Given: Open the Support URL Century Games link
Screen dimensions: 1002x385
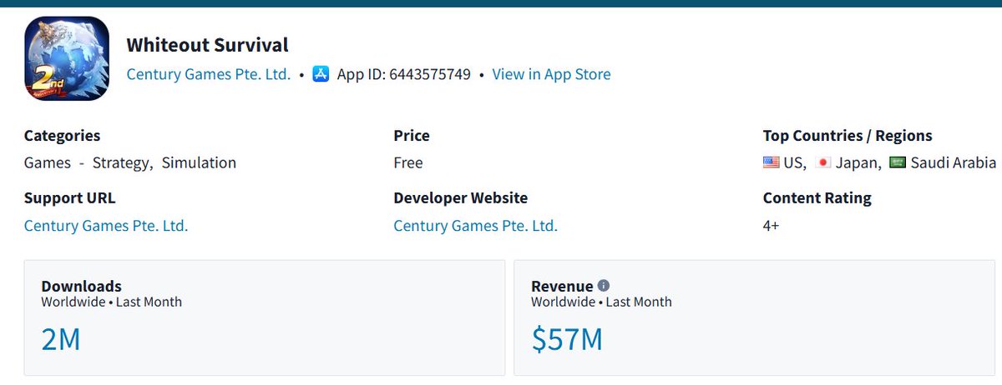Looking at the screenshot, I should [x=106, y=226].
